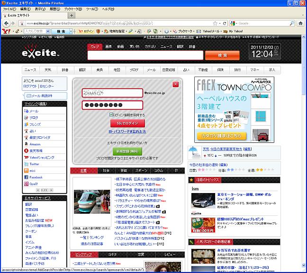This screenshot has height=273, width=307.
Task: Open the 表示 menu
Action: pyautogui.click(x=40, y=9)
